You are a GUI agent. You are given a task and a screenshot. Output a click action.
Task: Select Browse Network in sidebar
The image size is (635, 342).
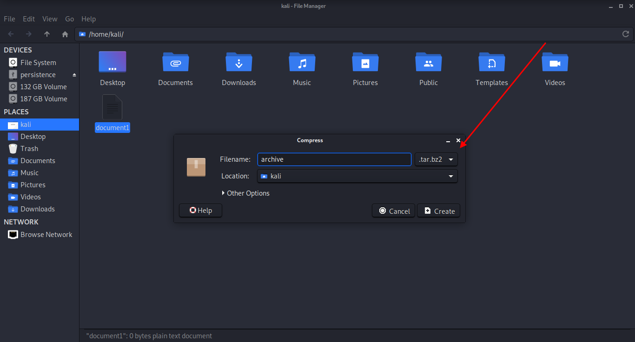coord(46,235)
